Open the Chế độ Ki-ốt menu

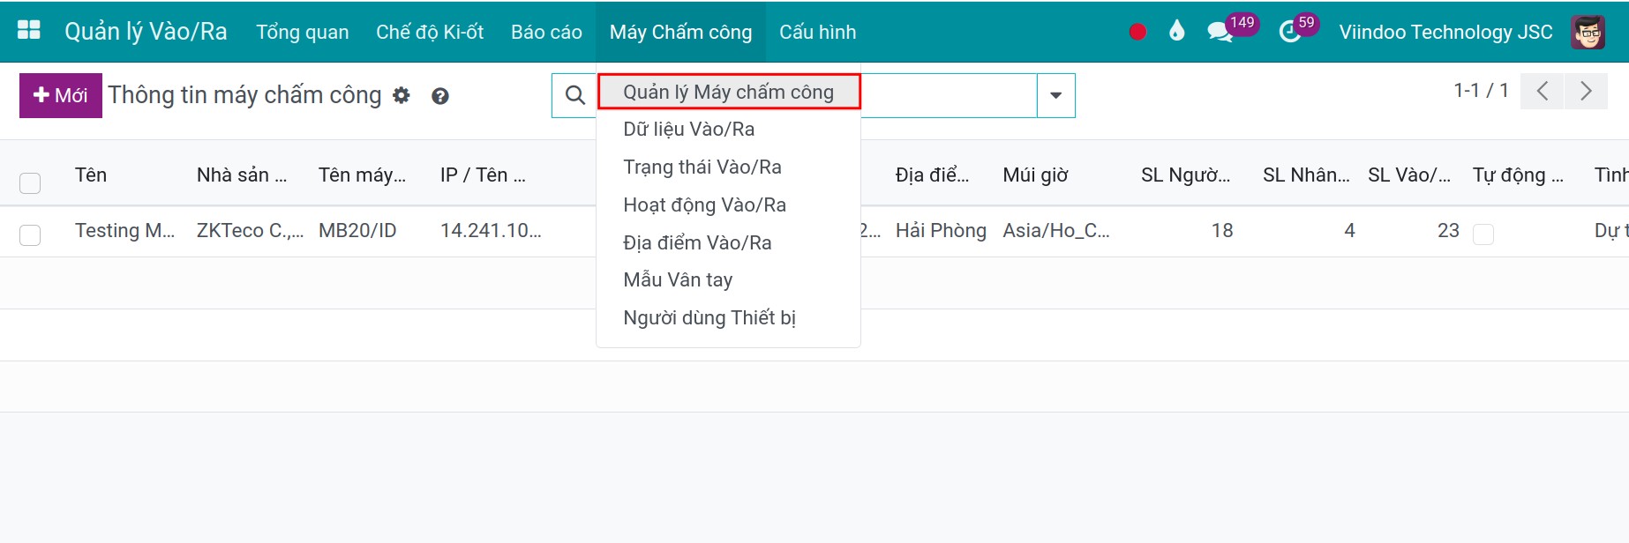click(x=430, y=32)
